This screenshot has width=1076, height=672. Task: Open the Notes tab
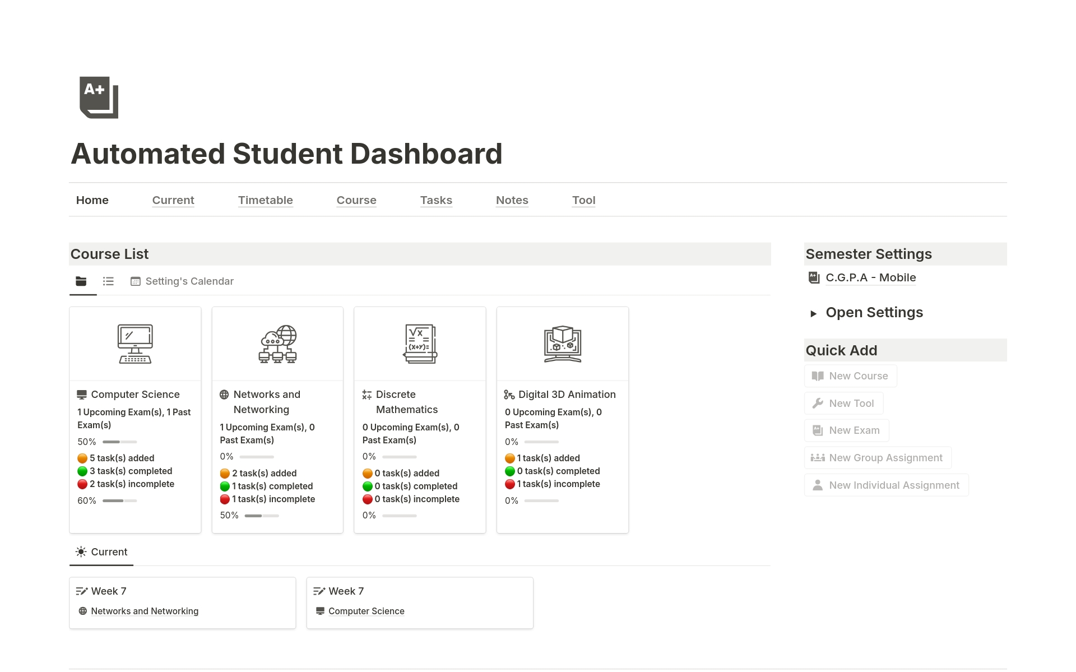pyautogui.click(x=512, y=200)
